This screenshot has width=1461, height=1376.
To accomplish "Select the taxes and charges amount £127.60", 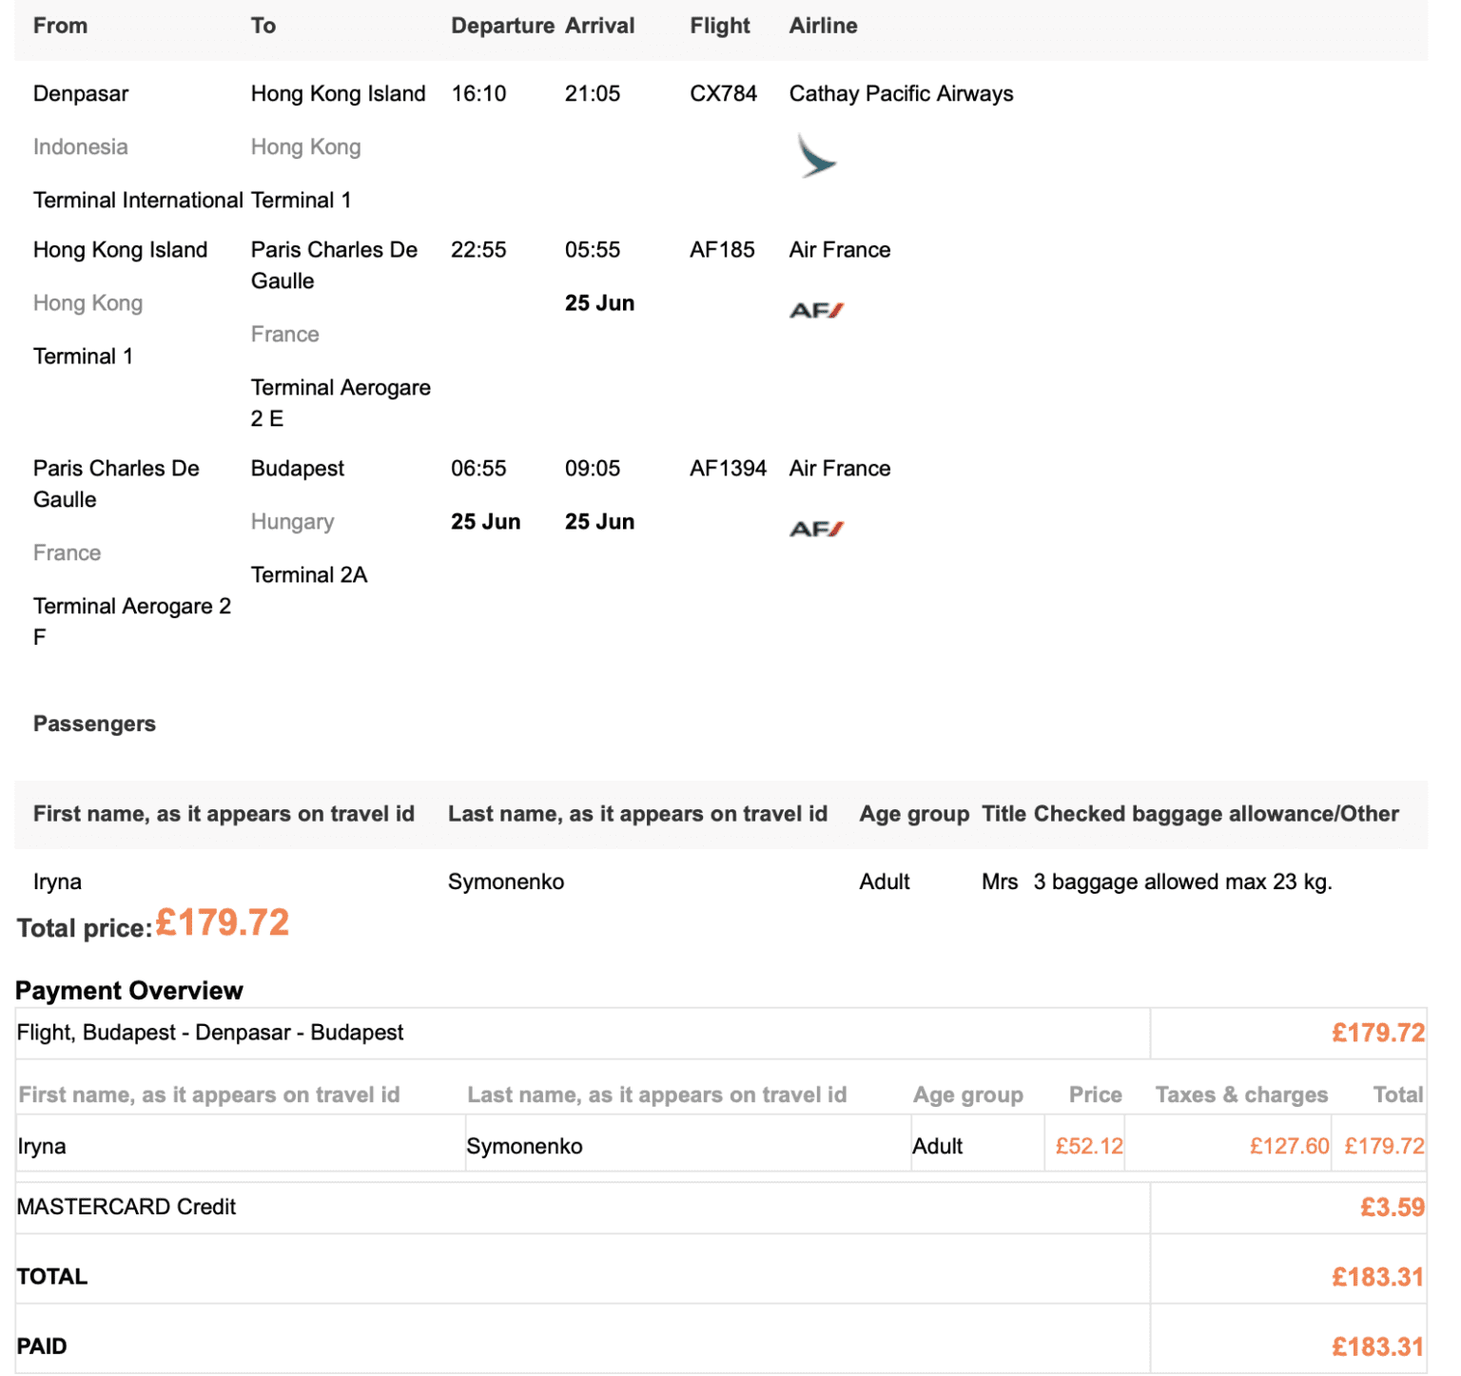I will tap(1288, 1145).
